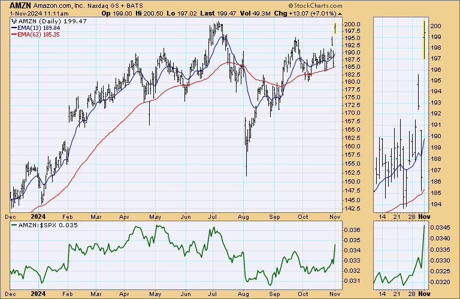Click the 170.0 price axis label
460x299 pixels.
point(352,113)
